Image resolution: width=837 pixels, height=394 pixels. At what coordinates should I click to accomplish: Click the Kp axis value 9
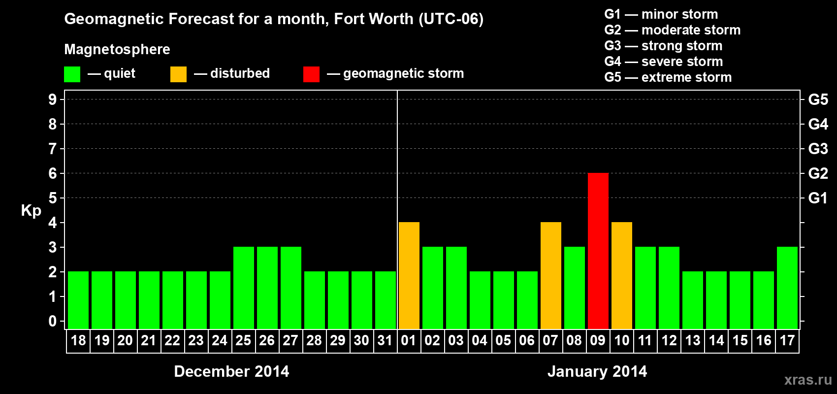click(x=53, y=99)
